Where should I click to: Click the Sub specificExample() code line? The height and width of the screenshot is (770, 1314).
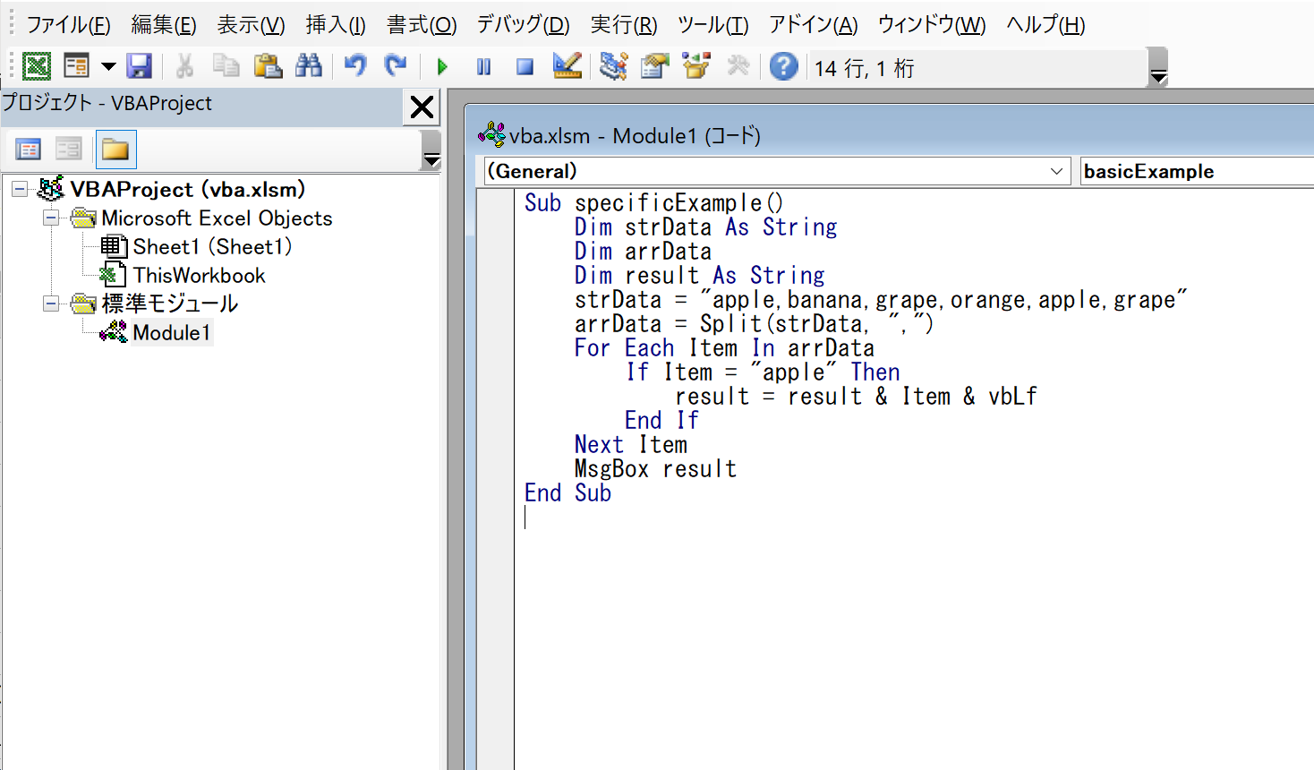click(653, 202)
